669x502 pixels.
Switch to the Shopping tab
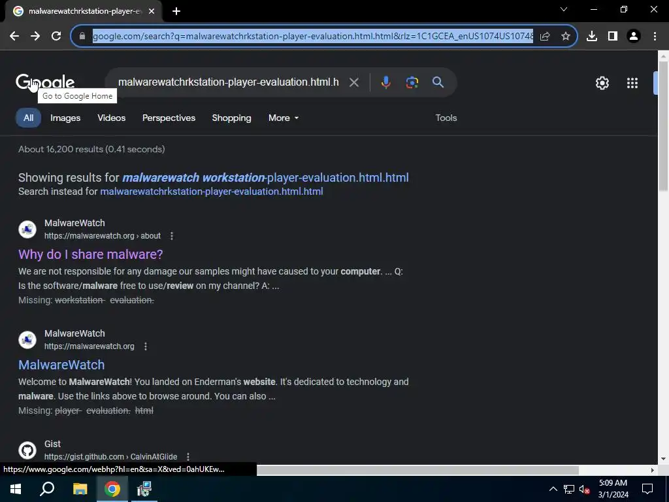pos(232,118)
